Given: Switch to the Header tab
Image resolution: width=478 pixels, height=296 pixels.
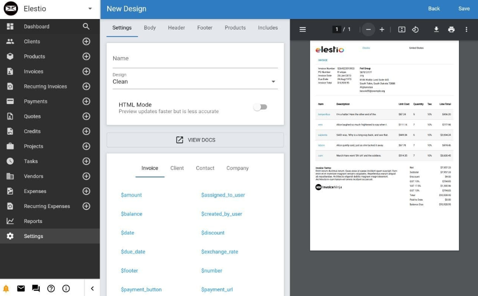Looking at the screenshot, I should tap(176, 27).
